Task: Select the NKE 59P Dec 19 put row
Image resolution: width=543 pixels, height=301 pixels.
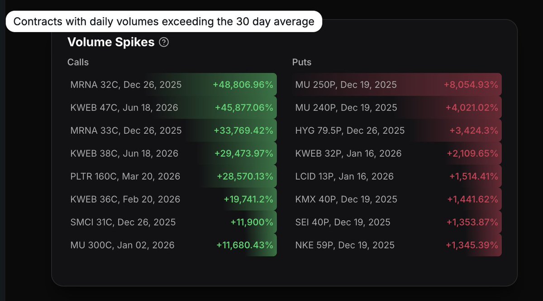Action: (397, 245)
